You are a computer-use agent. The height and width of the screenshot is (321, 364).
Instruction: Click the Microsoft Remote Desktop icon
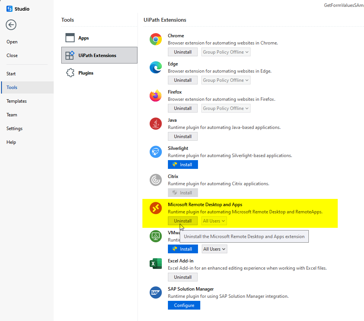[155, 208]
